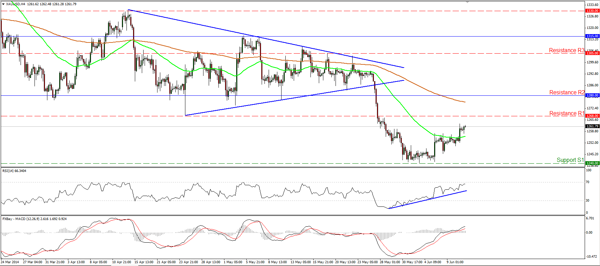This screenshot has width=600, height=266.
Task: Click the 10 Apr 21:00 time label
Action: [x=122, y=262]
